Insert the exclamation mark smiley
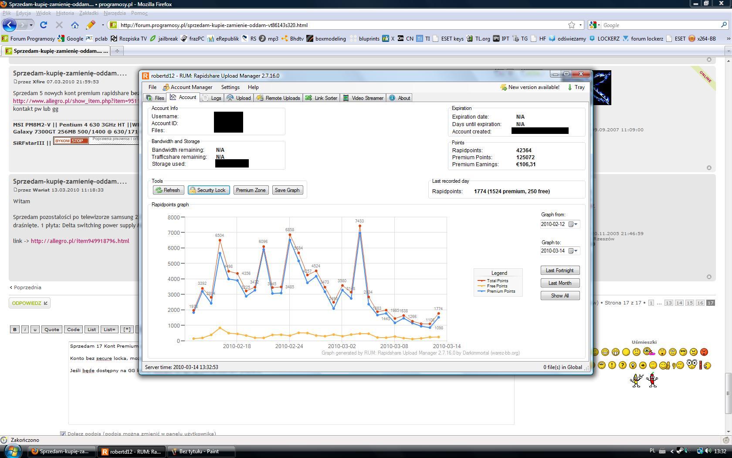 (612, 365)
